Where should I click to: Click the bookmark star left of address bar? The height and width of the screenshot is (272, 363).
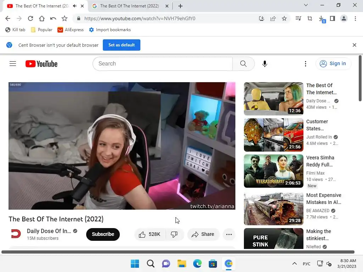coord(65,18)
